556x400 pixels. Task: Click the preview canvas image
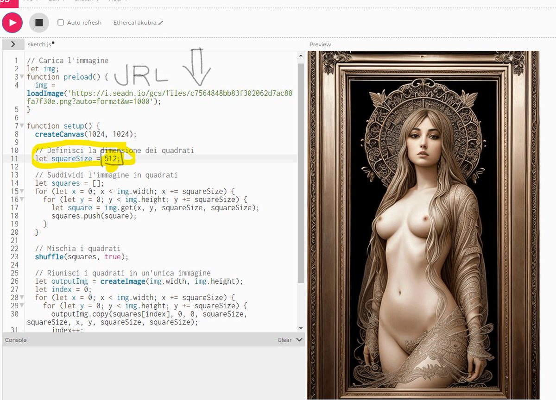[423, 225]
